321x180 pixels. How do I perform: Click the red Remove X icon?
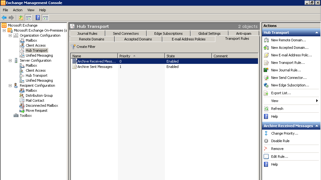coord(266,148)
